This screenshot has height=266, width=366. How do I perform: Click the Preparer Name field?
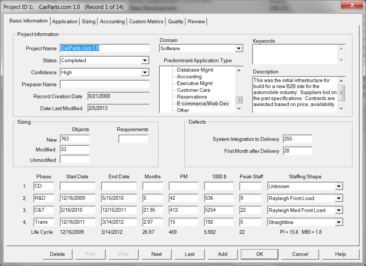[104, 84]
